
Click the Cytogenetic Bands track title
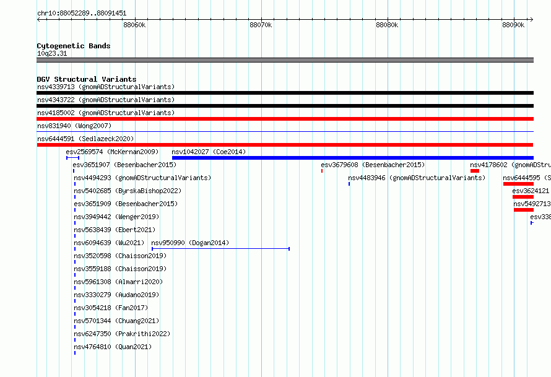coord(74,46)
